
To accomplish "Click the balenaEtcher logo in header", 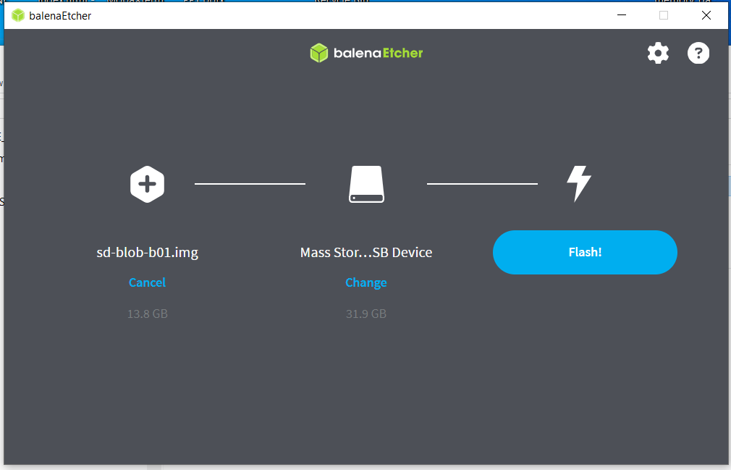I will (x=366, y=53).
